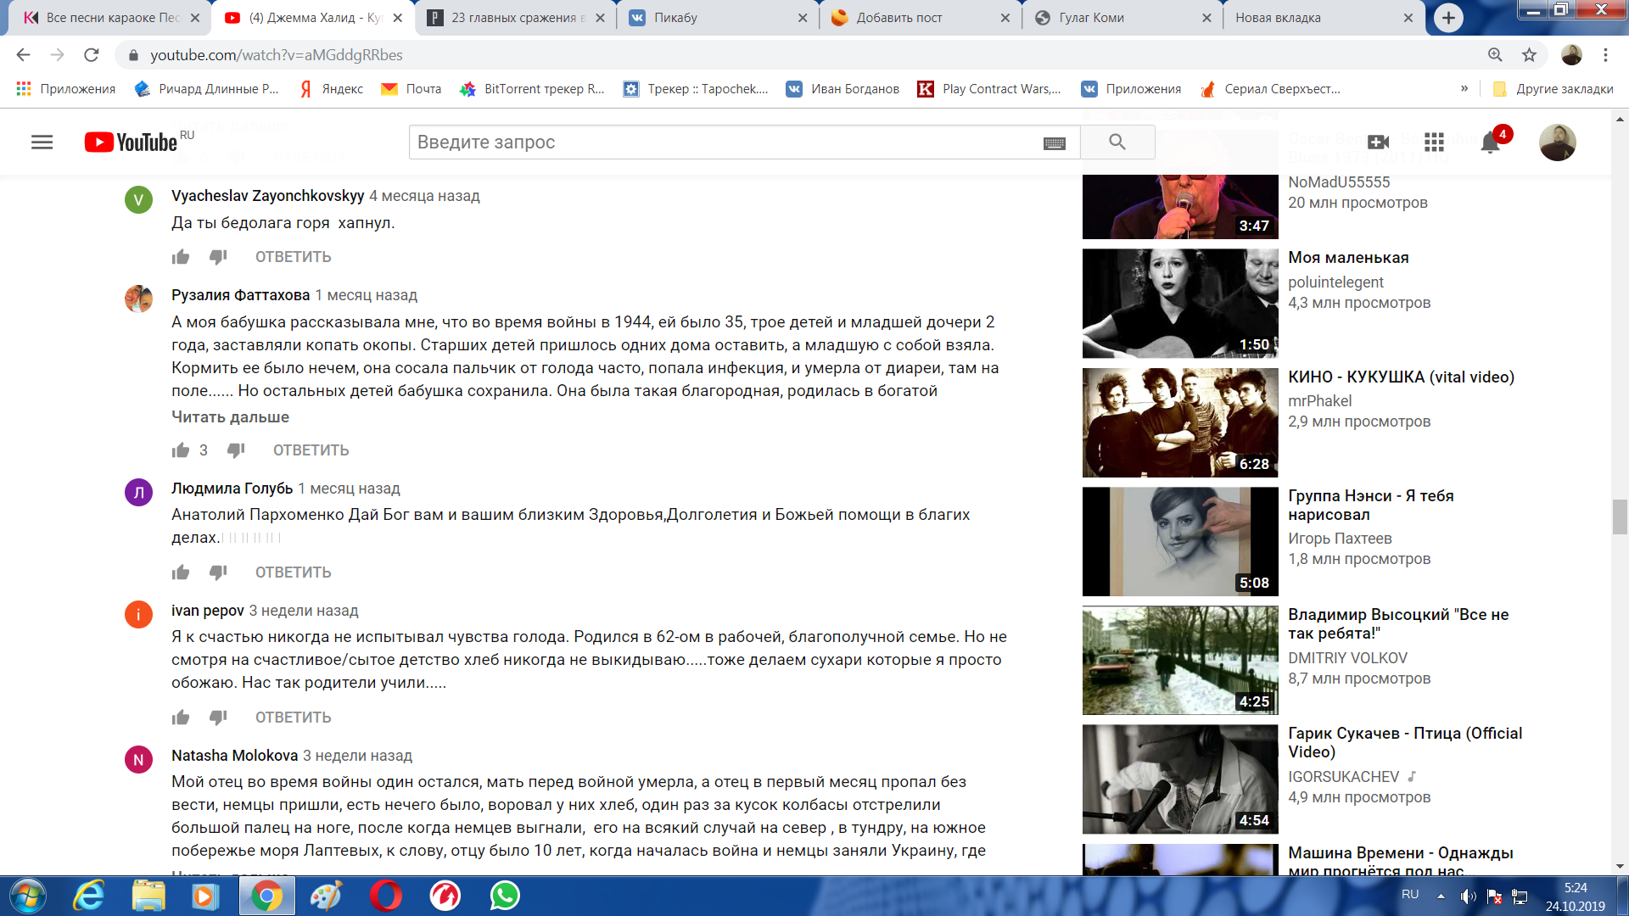Screen dimensions: 1629x916
Task: Expand Рузалия Фаттахова comment читать дальше
Action: (x=231, y=415)
